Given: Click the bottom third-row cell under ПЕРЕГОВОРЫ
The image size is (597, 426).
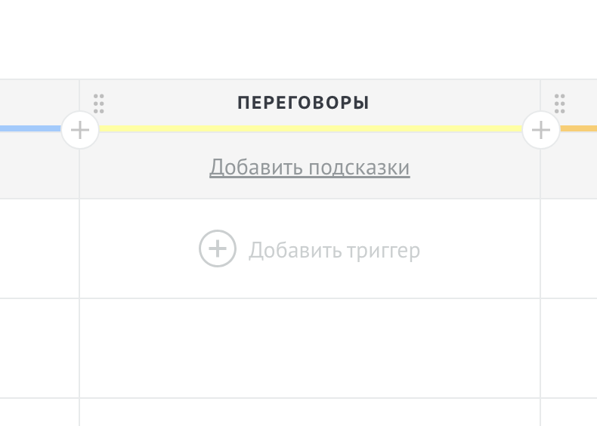Looking at the screenshot, I should (310, 412).
